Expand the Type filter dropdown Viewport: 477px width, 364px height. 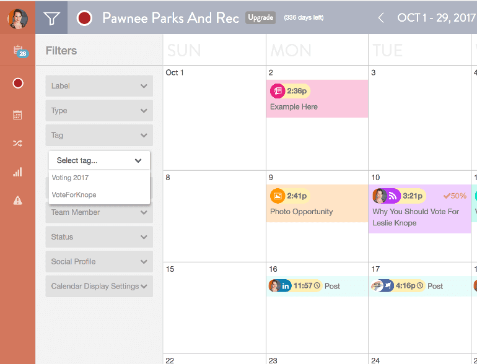(x=99, y=111)
